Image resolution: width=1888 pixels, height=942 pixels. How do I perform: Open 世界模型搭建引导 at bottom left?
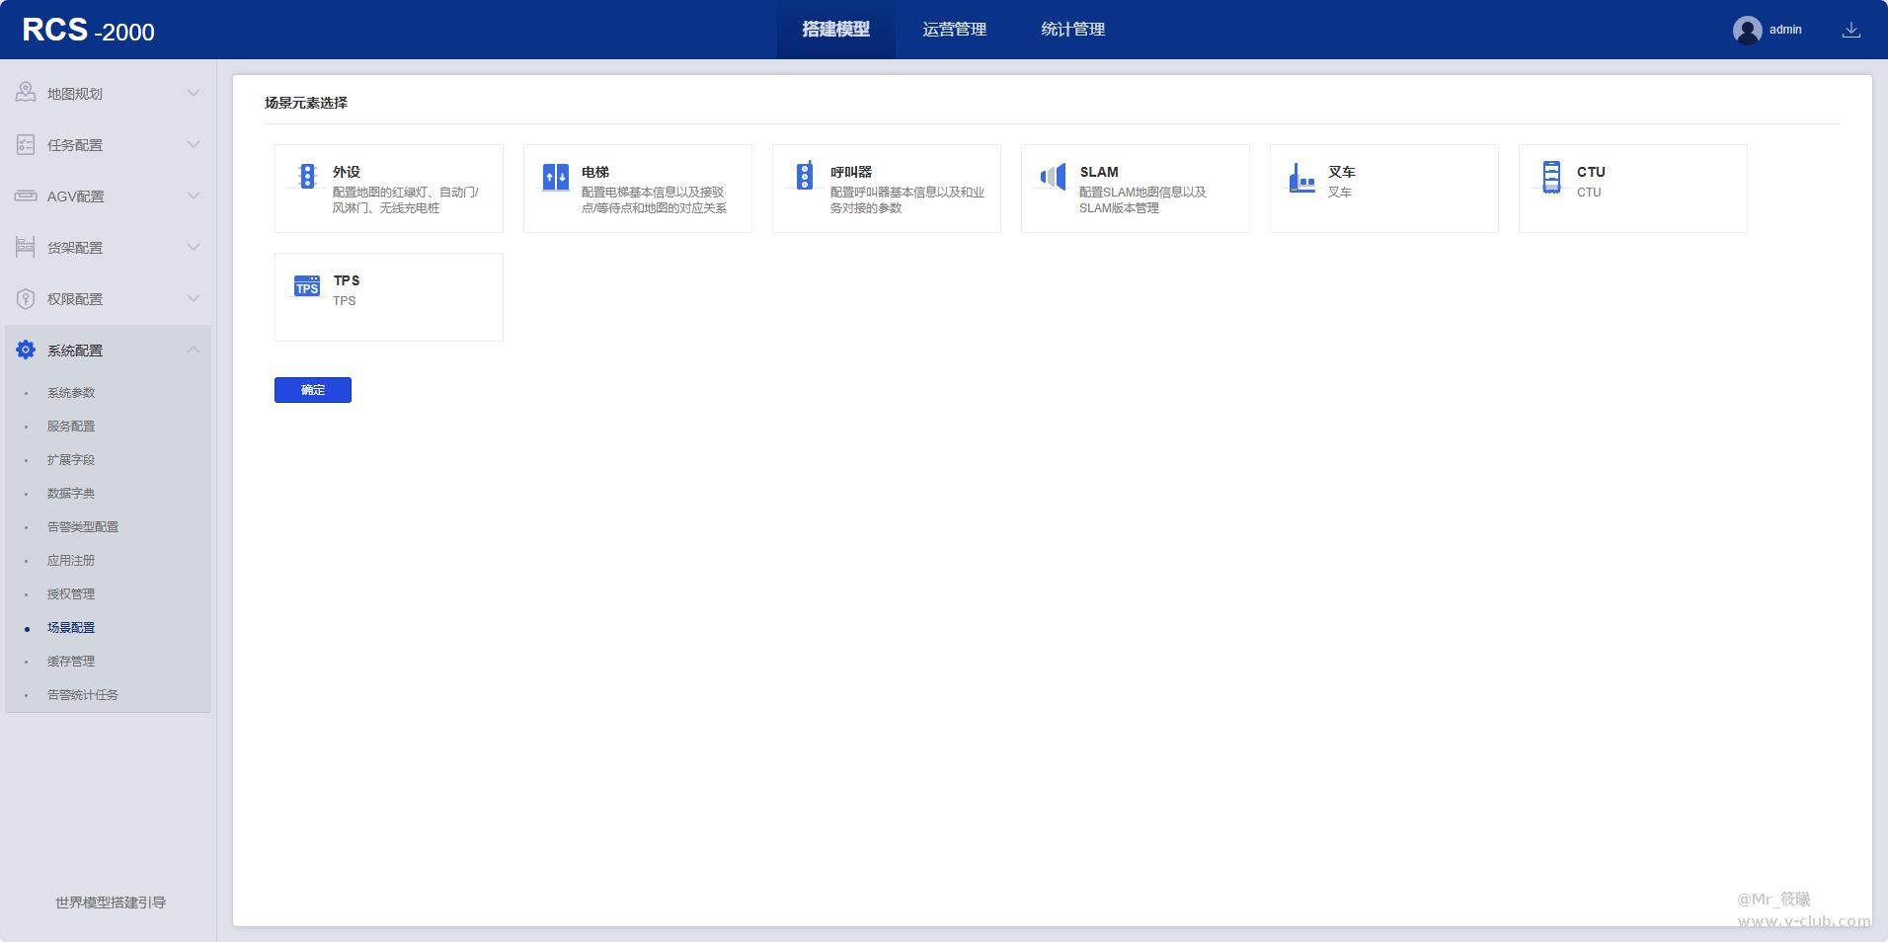109,902
